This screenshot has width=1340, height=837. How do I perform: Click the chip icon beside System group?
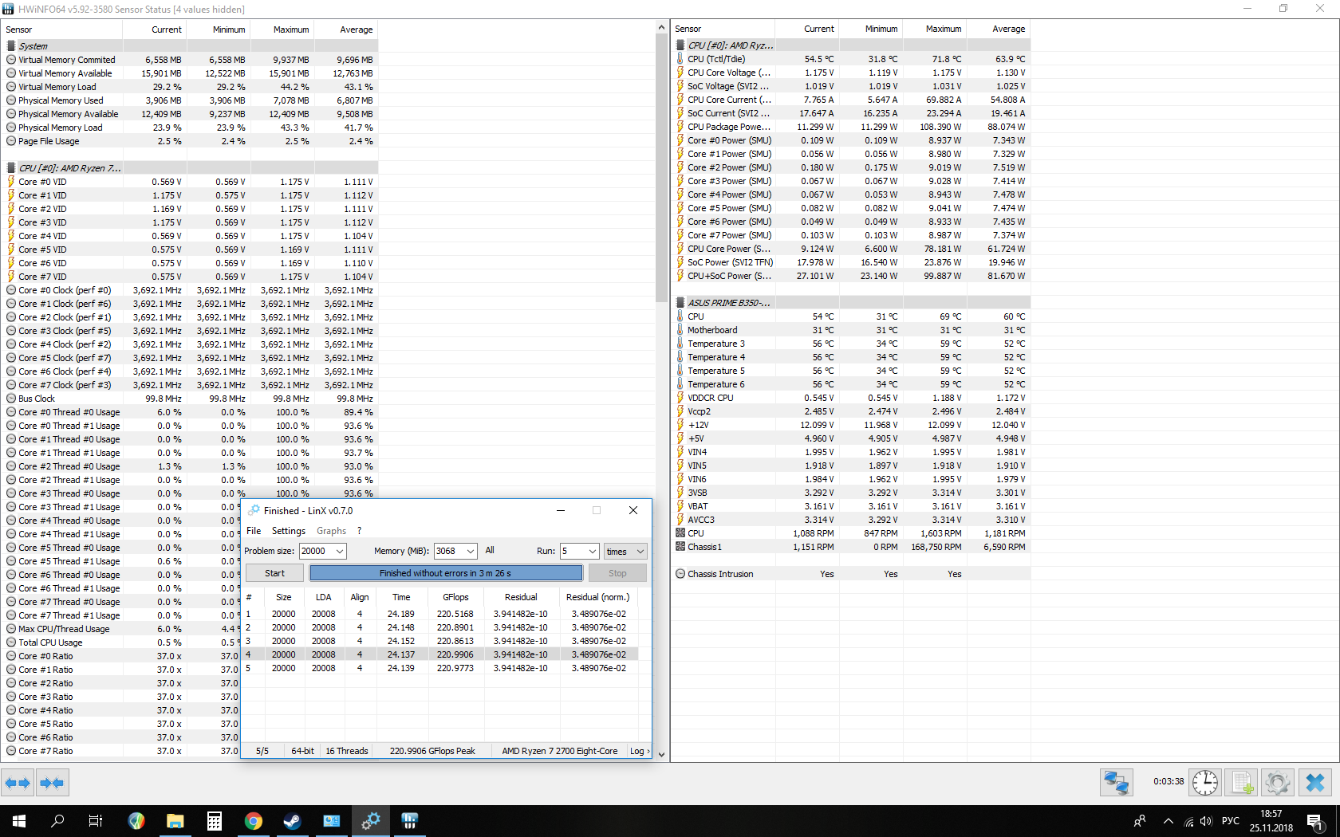tap(11, 45)
